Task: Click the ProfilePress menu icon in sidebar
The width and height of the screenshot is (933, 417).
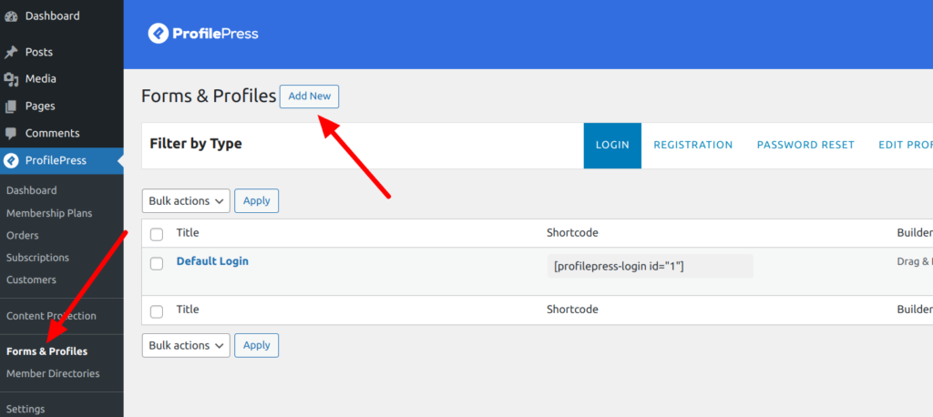Action: tap(11, 160)
